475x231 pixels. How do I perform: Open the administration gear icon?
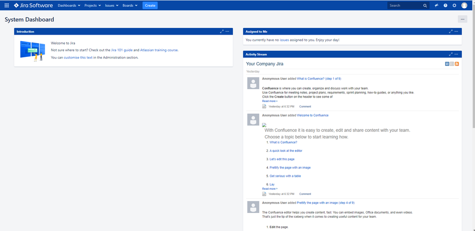[x=455, y=6]
